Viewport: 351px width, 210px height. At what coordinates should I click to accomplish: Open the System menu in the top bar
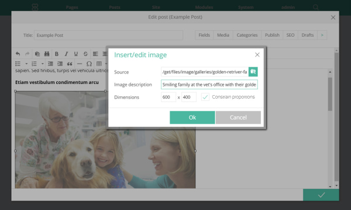(x=246, y=8)
